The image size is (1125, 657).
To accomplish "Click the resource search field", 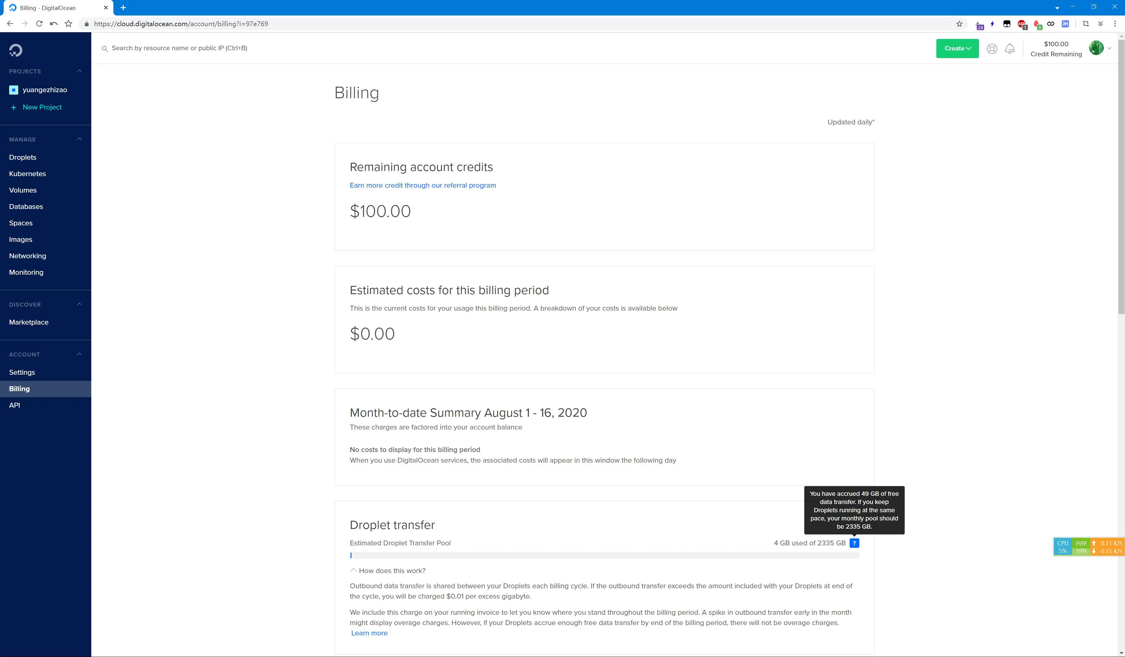I will tap(180, 48).
